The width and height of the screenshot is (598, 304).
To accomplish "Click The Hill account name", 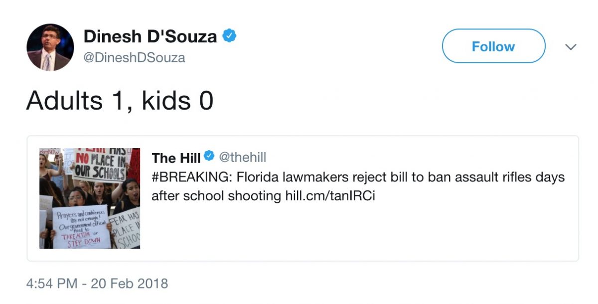I will (x=176, y=158).
